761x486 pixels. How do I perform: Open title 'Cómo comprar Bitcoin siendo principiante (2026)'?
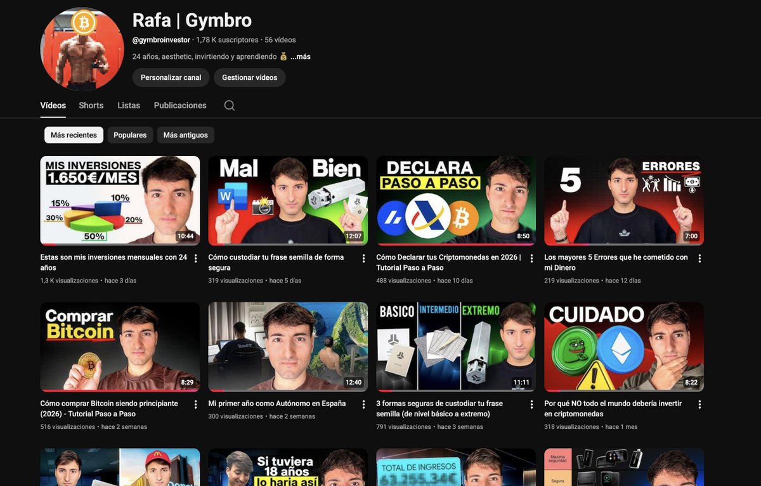(x=109, y=409)
